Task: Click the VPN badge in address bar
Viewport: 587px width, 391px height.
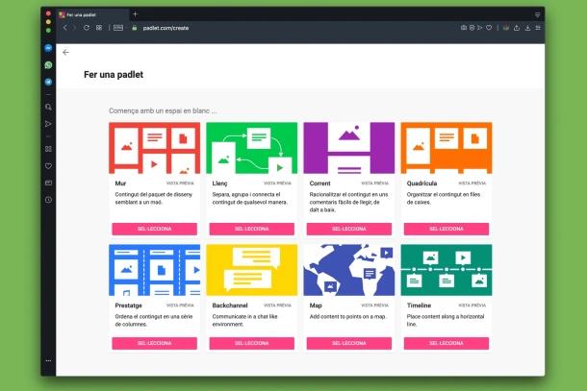Action: coord(118,28)
